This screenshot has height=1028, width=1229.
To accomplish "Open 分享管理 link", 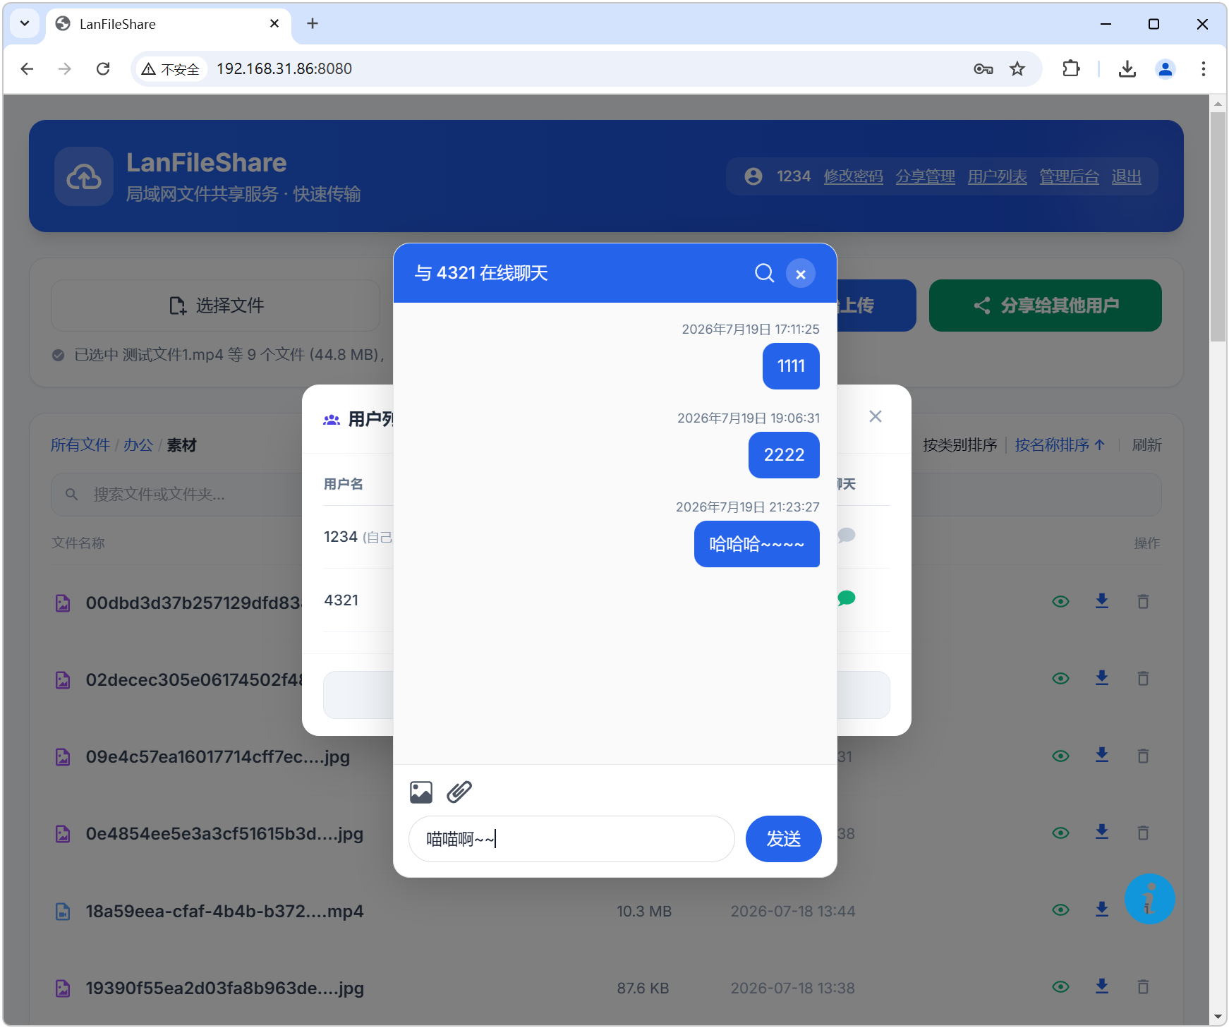I will click(926, 176).
